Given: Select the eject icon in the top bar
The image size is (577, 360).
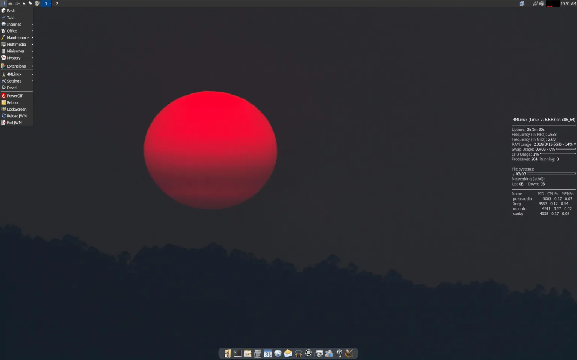Looking at the screenshot, I should pyautogui.click(x=24, y=3).
